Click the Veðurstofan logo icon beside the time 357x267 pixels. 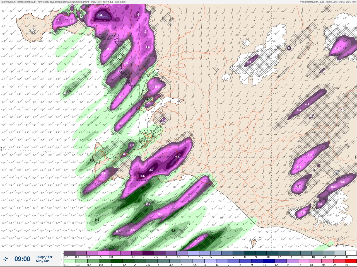[x=5, y=259]
